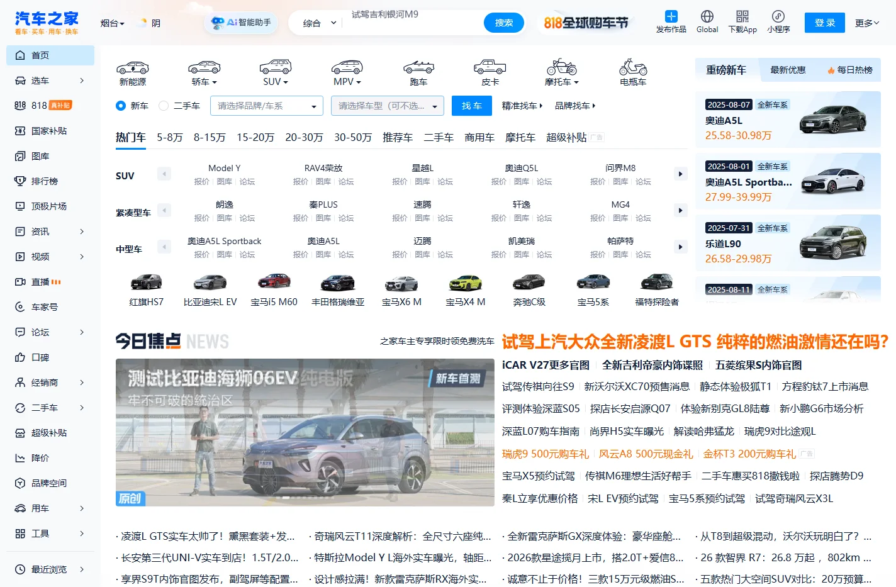
Task: Open the 跑车 sports car icon
Action: 418,67
